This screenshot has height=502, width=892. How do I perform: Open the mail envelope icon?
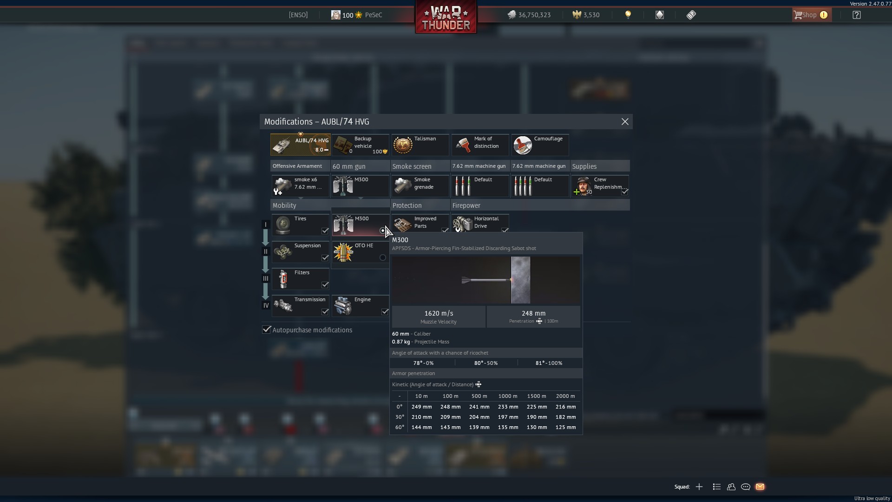pos(760,487)
